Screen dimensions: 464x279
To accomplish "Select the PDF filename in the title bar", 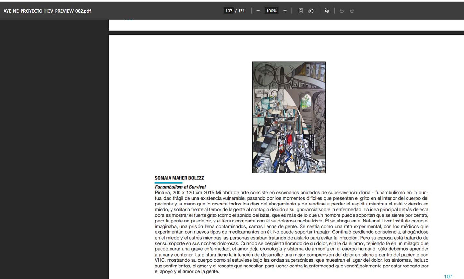I will 47,11.
